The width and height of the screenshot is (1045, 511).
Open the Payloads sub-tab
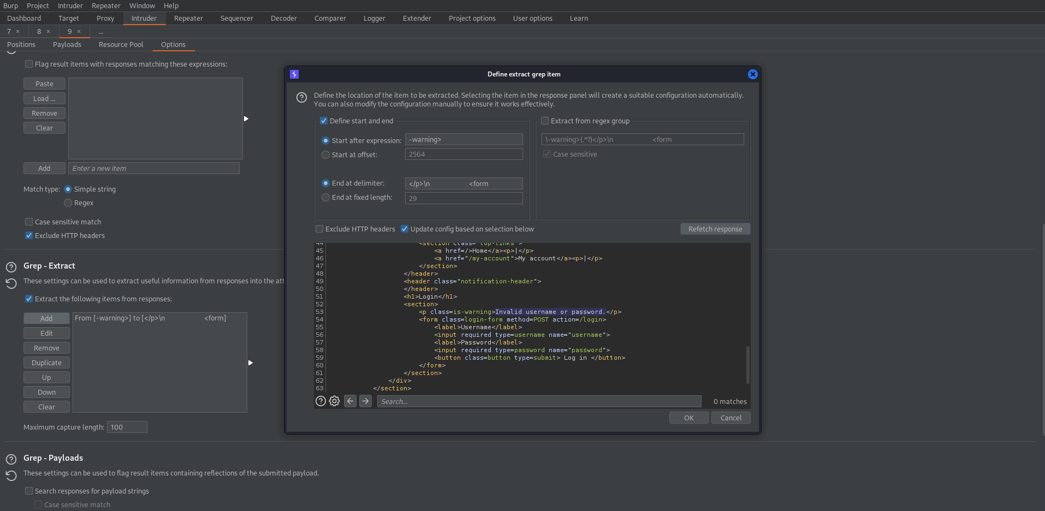point(67,44)
